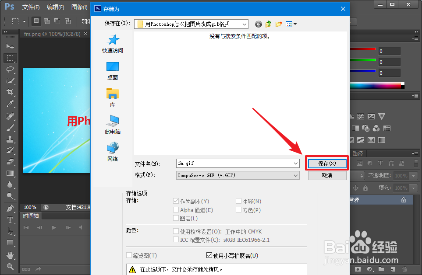Select new selection mode in options bar
Screen dimensions: 422x275
36,21
